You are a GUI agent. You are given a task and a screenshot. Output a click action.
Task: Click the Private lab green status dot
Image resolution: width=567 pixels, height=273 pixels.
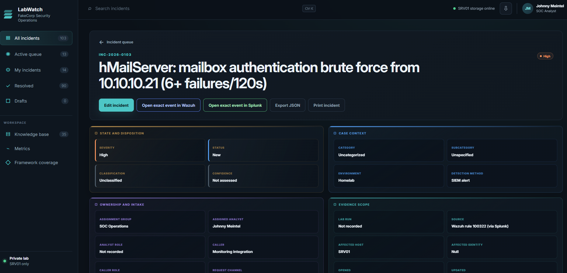5,261
